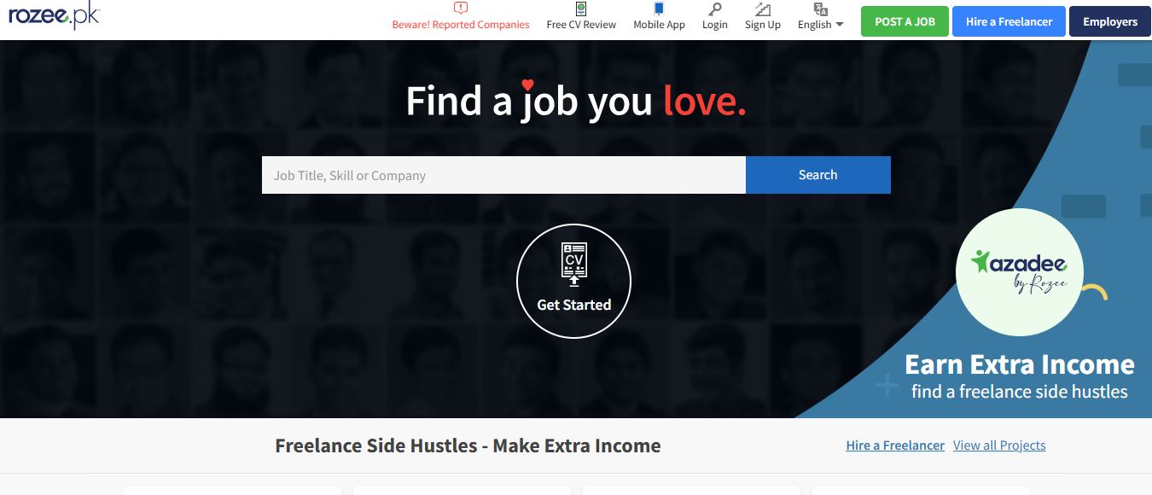The image size is (1152, 495).
Task: Click the rozee.pk logo
Action: coord(54,15)
